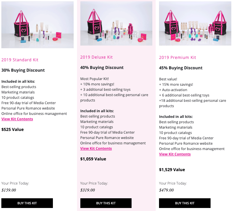Click the 2019 Premium Kit title
Screen dimensions: 233x211
177,57
